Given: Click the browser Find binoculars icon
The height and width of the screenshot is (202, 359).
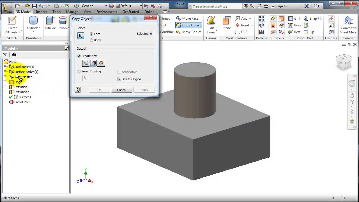Looking at the screenshot, I should point(14,55).
